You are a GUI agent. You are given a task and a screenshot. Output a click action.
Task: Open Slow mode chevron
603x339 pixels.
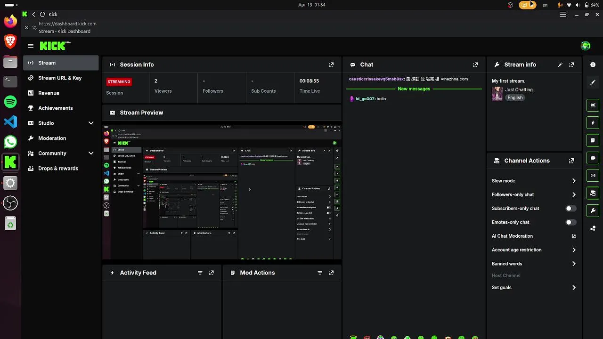tap(574, 181)
